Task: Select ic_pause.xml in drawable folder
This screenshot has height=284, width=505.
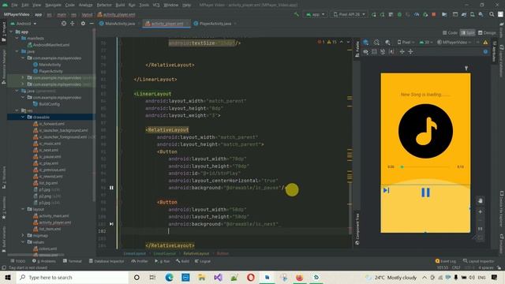Action: [x=47, y=157]
